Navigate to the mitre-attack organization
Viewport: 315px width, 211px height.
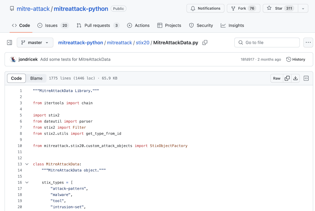pos(33,8)
